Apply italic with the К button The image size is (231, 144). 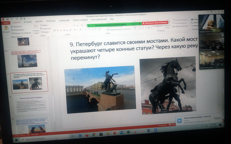pos(57,30)
